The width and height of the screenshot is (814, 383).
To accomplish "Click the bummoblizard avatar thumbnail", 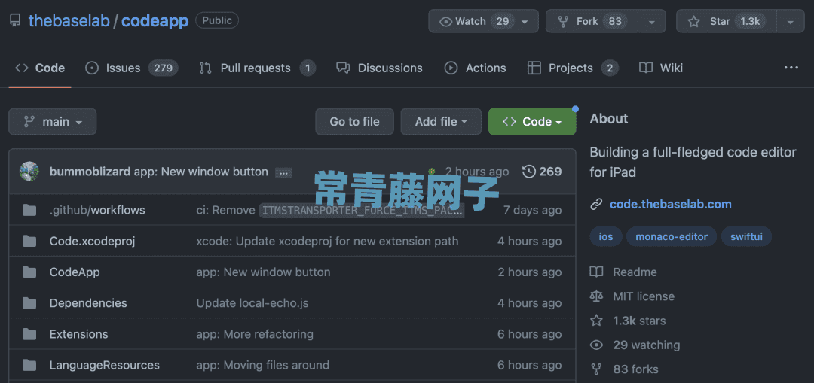I will [x=29, y=172].
